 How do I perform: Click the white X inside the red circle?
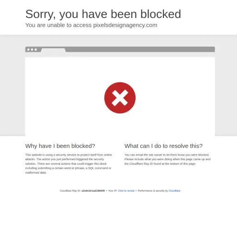120,98
